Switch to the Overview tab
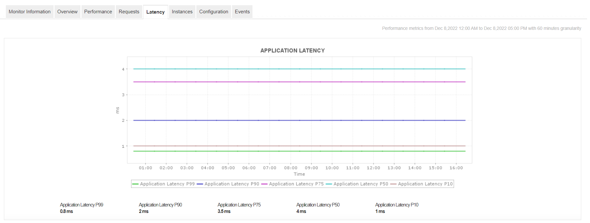 [x=68, y=12]
